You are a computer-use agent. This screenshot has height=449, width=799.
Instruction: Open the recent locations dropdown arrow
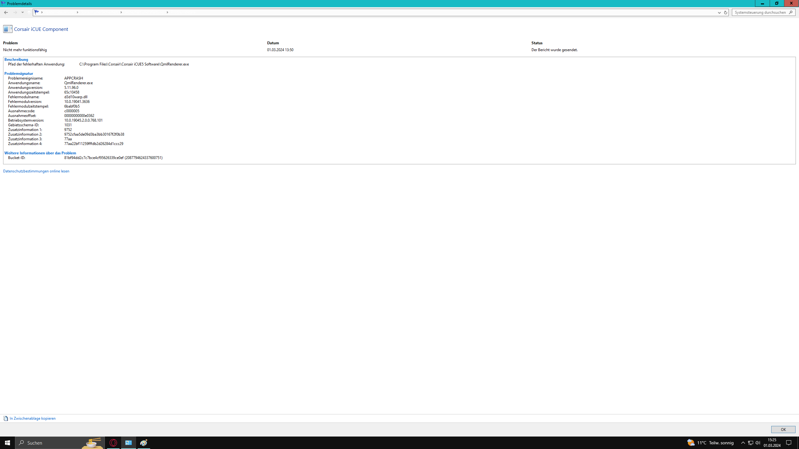pyautogui.click(x=22, y=12)
